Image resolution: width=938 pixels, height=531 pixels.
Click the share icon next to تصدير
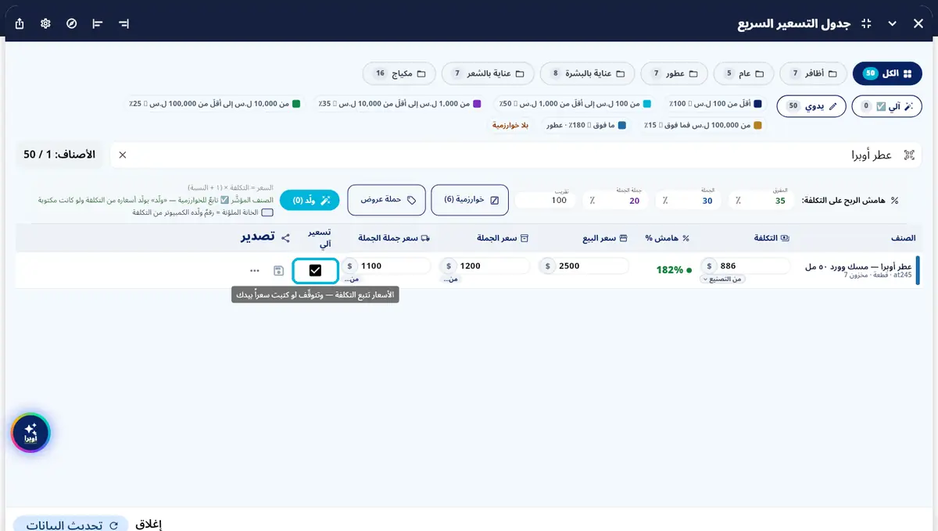tap(285, 237)
